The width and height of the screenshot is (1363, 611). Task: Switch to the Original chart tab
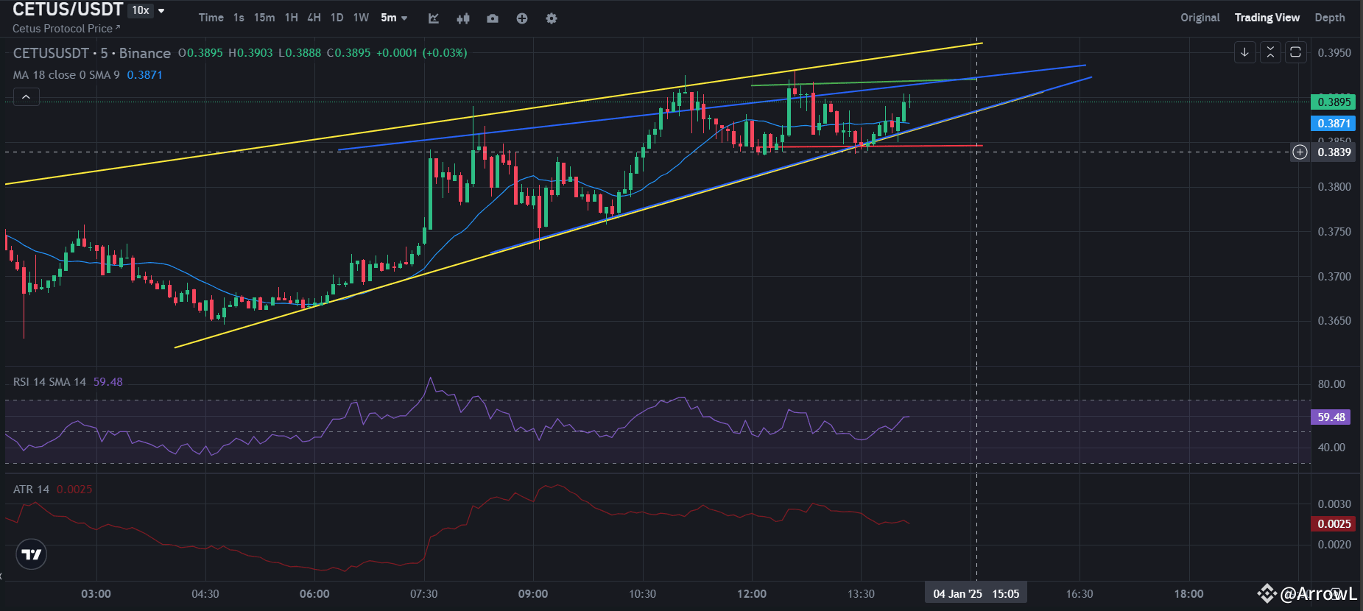point(1200,18)
